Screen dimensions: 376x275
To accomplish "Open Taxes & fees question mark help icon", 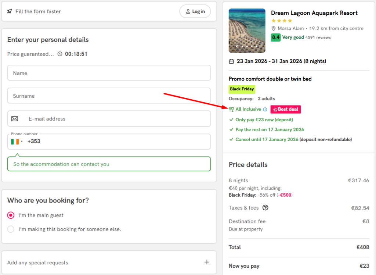I will pyautogui.click(x=265, y=207).
